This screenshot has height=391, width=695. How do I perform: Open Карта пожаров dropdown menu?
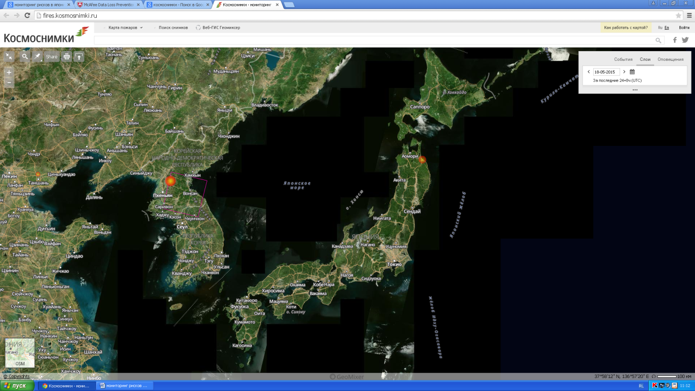click(125, 28)
